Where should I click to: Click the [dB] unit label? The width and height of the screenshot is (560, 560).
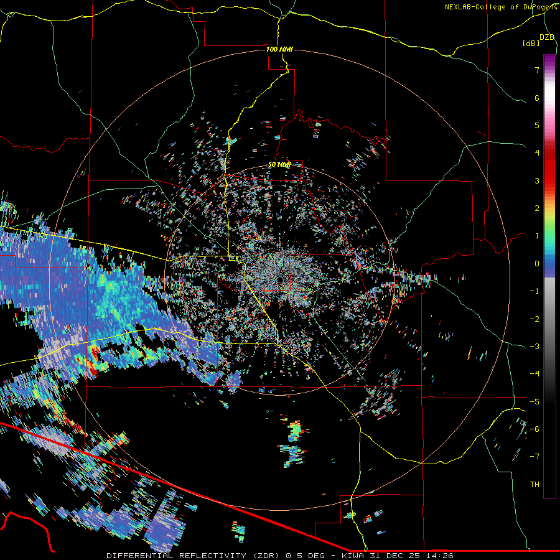click(x=531, y=43)
